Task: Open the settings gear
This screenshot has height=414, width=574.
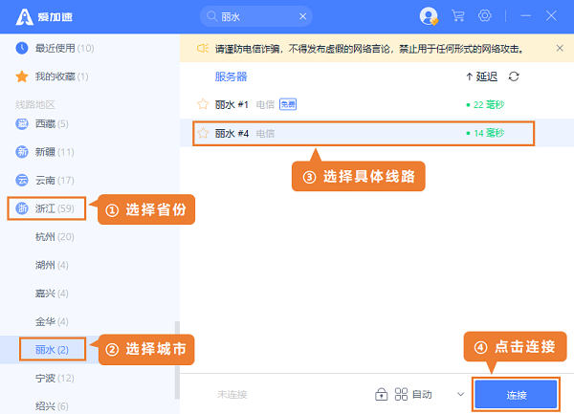Action: [485, 15]
